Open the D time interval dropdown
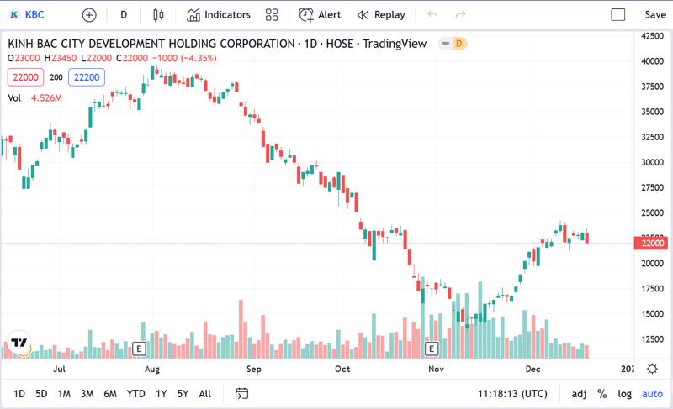The height and width of the screenshot is (409, 673). point(124,14)
